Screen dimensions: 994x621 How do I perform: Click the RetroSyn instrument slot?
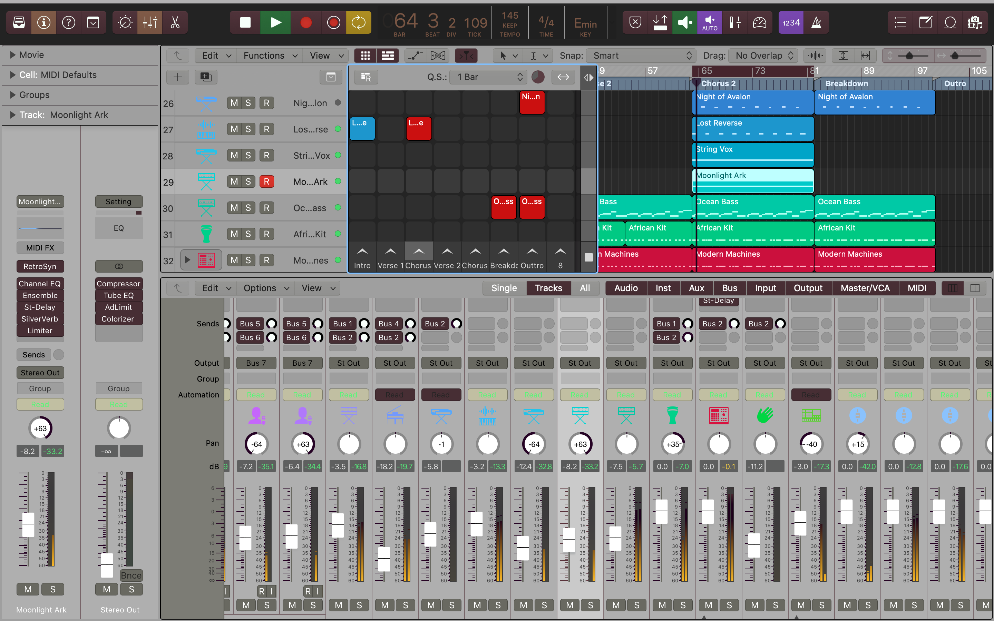pyautogui.click(x=40, y=266)
